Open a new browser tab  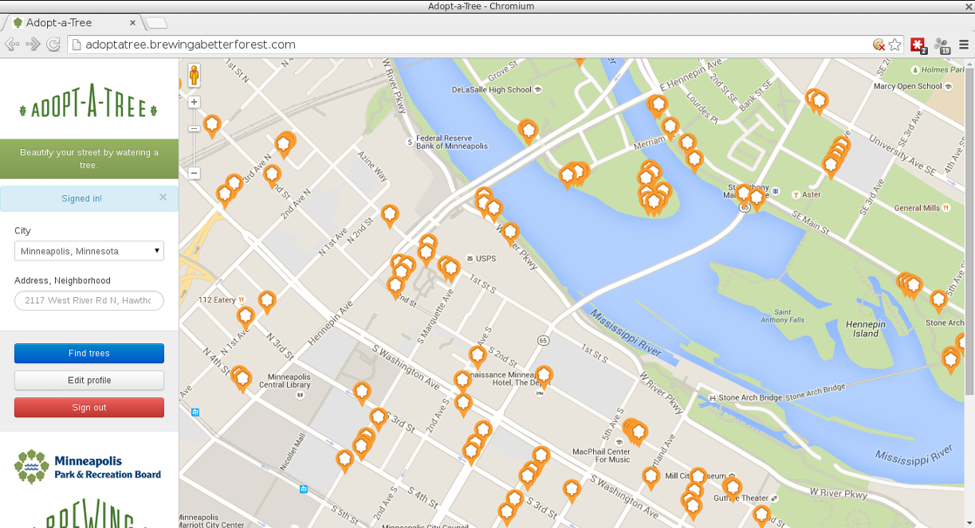pyautogui.click(x=156, y=22)
